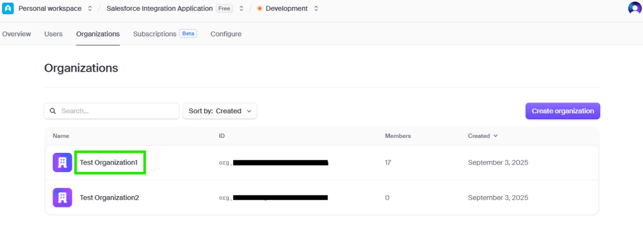Switch to the Overview tab
Image resolution: width=643 pixels, height=225 pixels.
coord(17,34)
